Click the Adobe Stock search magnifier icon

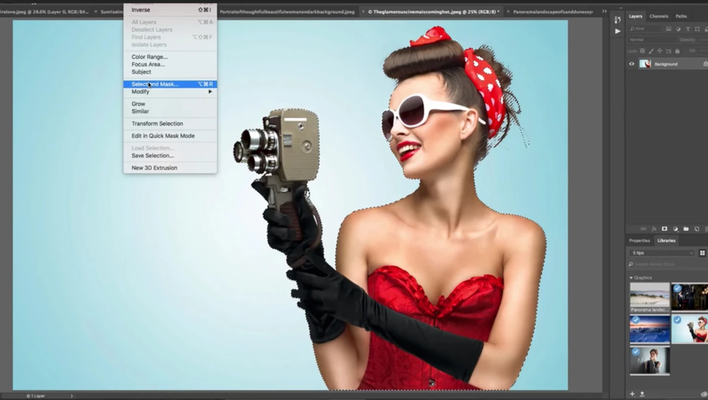coord(632,264)
